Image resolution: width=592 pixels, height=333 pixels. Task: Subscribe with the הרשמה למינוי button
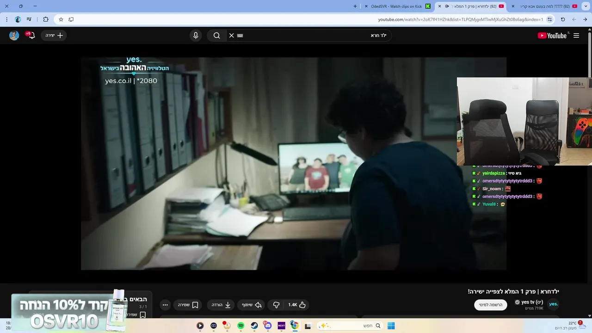(490, 305)
